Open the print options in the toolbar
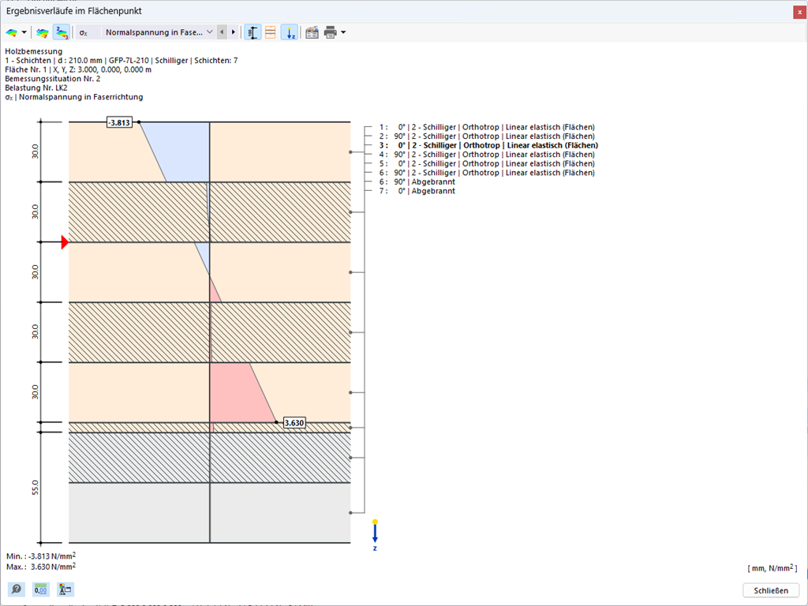The width and height of the screenshot is (808, 606). (329, 32)
